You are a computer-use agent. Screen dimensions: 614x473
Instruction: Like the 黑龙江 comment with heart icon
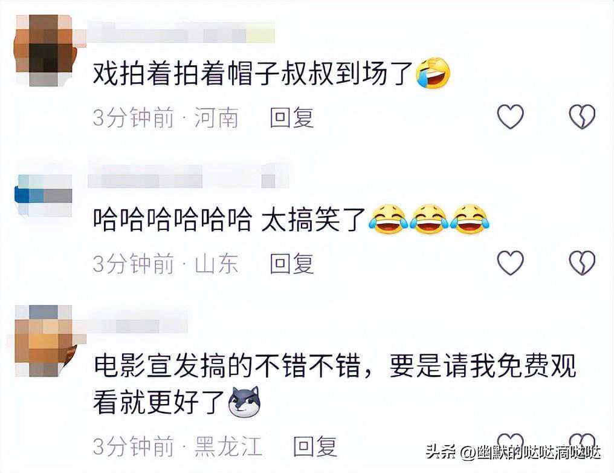point(510,442)
